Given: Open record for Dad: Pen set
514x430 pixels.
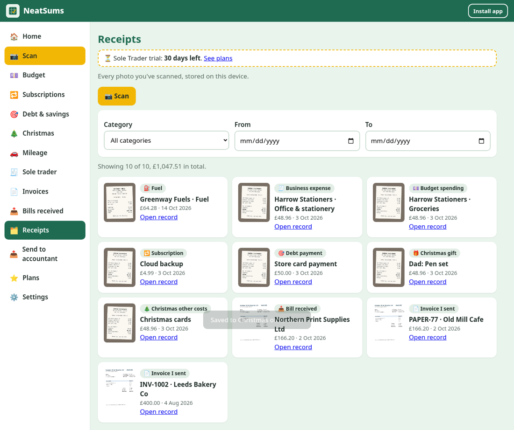Looking at the screenshot, I should point(428,282).
